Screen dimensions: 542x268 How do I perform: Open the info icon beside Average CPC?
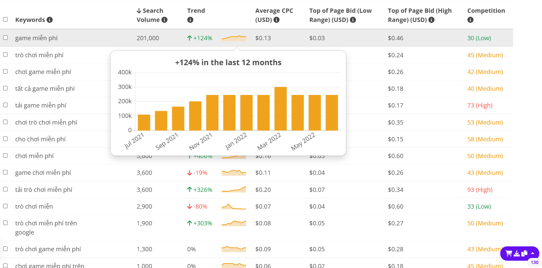[276, 20]
